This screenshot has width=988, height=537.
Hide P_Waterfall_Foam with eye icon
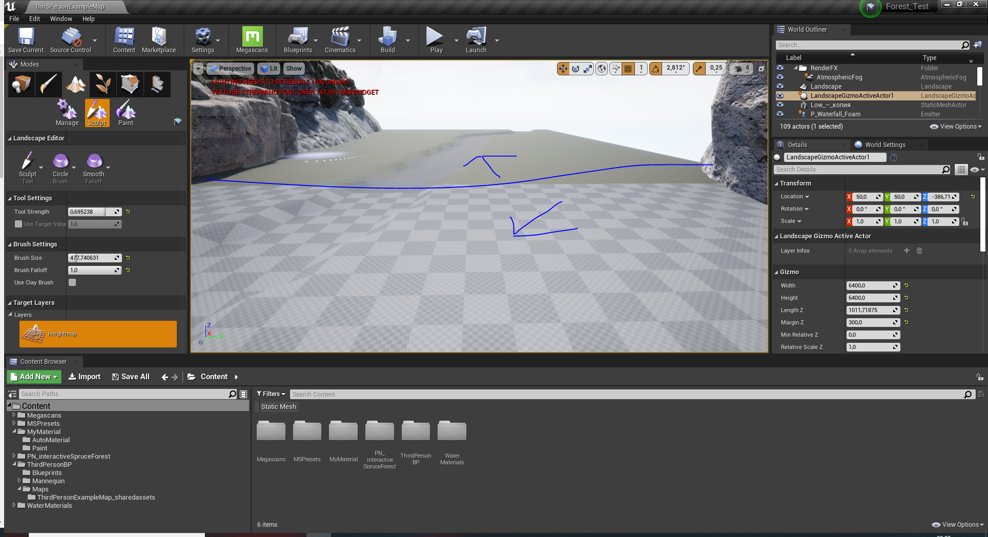pos(780,114)
